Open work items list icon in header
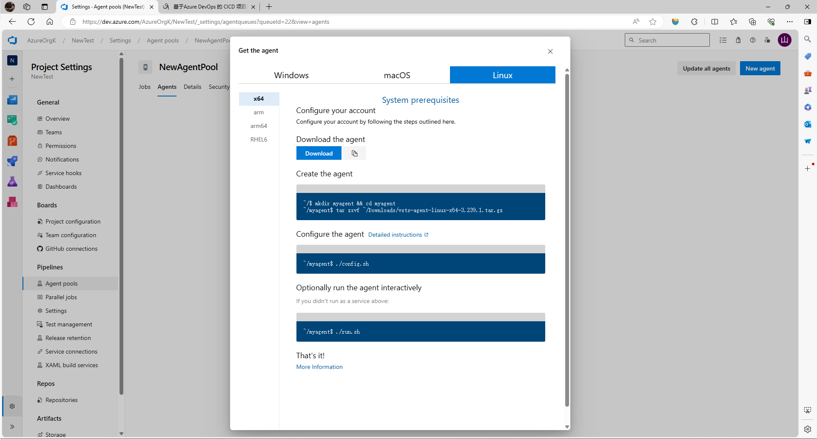The height and width of the screenshot is (439, 817). click(x=723, y=40)
